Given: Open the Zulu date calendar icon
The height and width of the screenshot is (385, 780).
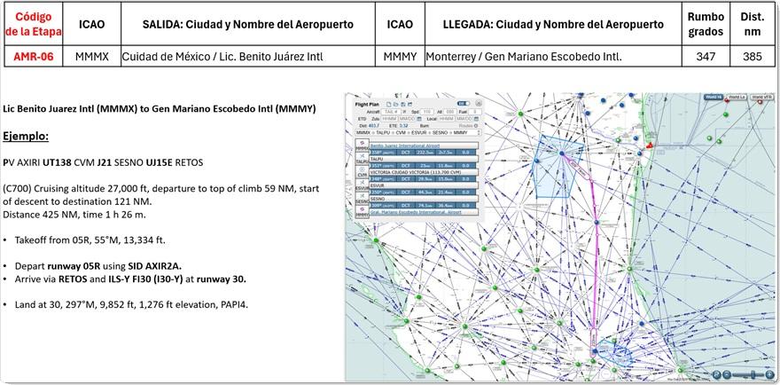Looking at the screenshot, I should click(x=419, y=119).
